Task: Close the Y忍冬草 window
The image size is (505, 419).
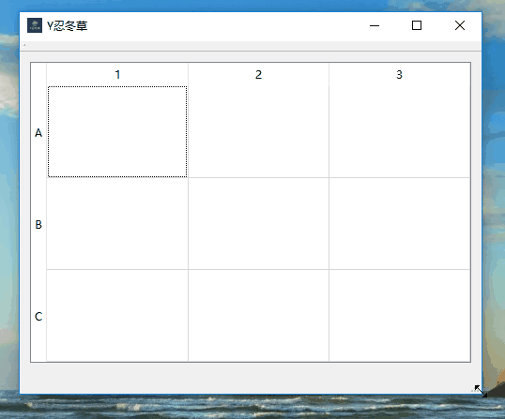Action: [460, 25]
